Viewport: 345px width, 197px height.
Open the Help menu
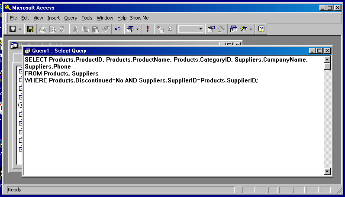(x=122, y=18)
